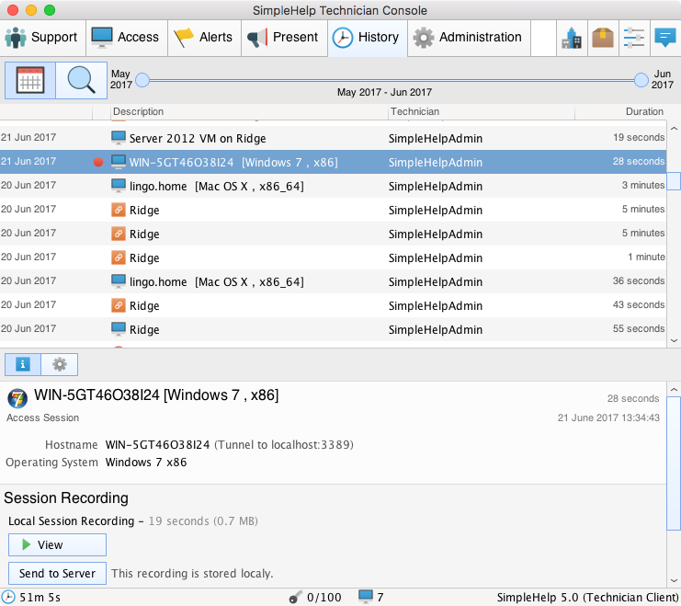Open the blue chat message icon

click(665, 38)
